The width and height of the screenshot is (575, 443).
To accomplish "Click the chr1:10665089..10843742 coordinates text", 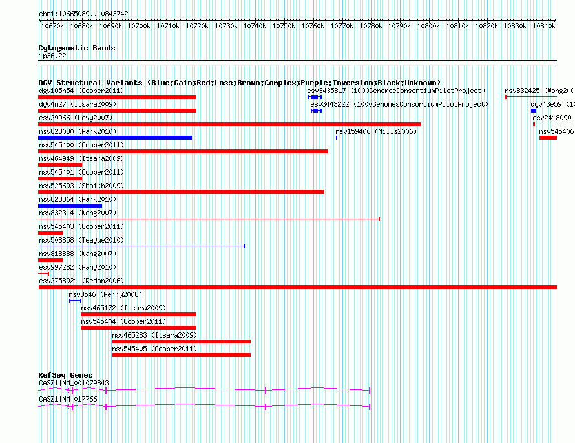I will (x=83, y=14).
